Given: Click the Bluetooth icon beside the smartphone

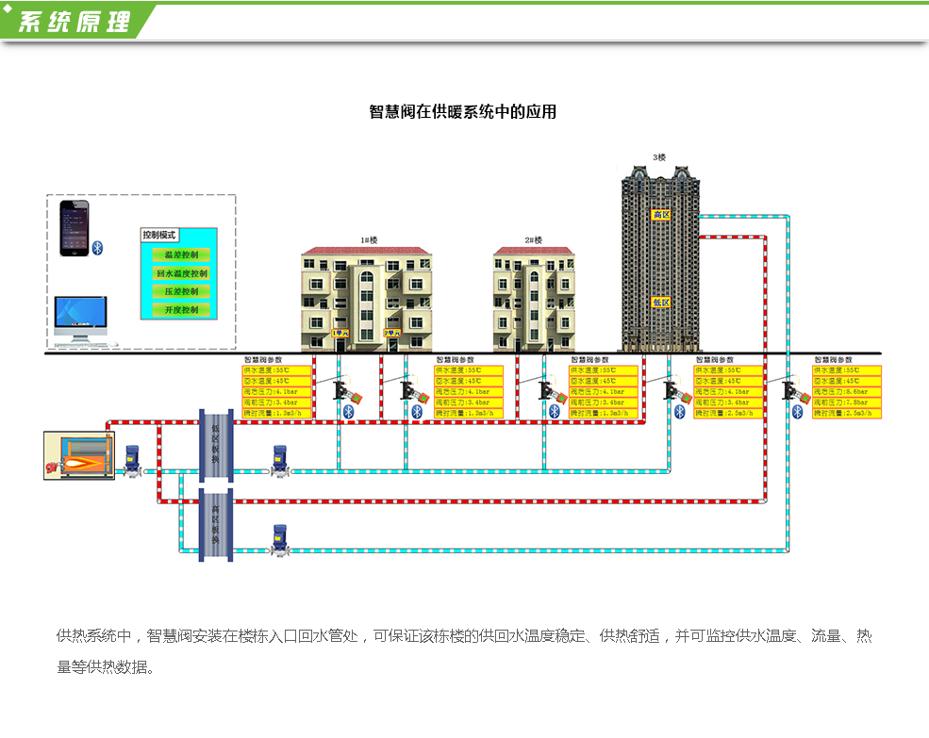Looking at the screenshot, I should (95, 246).
